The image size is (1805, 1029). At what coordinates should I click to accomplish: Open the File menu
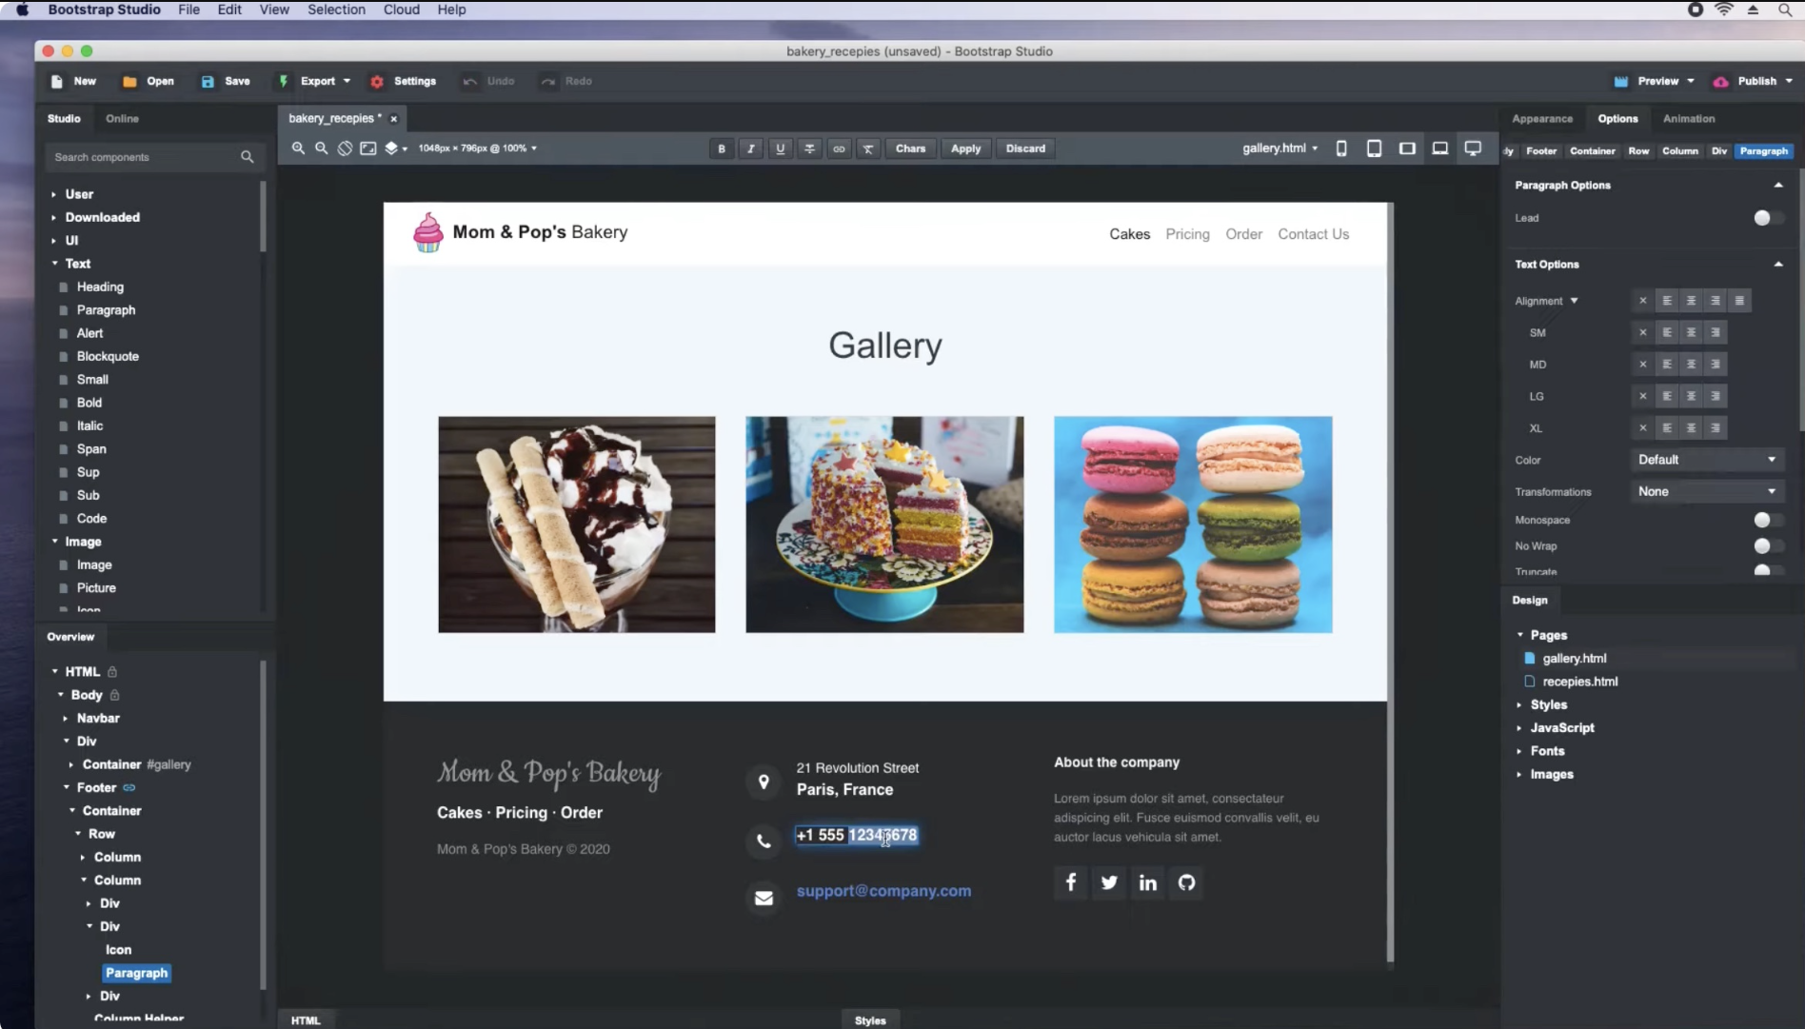(x=188, y=10)
